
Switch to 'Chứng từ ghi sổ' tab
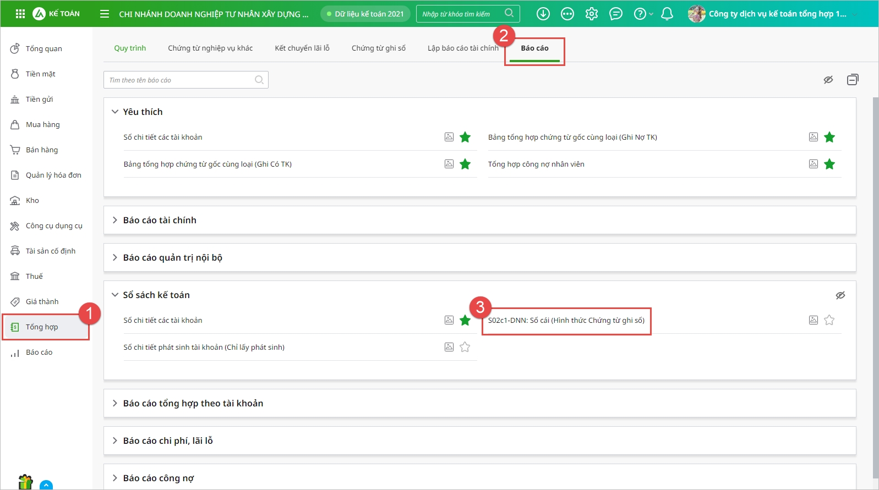[378, 48]
